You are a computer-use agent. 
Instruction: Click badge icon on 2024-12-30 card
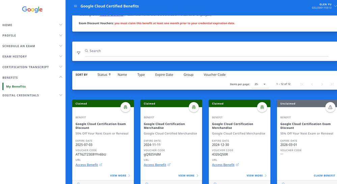click(262, 107)
